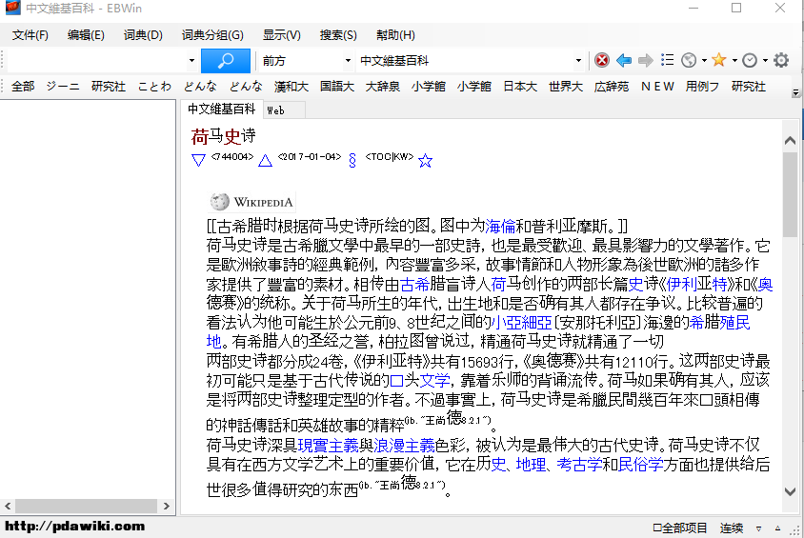Select 全部 dictionary group button
Screen dimensions: 804x538
[23, 86]
